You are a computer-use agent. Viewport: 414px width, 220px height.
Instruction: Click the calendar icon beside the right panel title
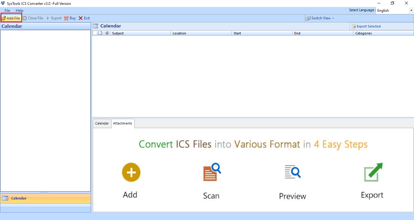[95, 26]
